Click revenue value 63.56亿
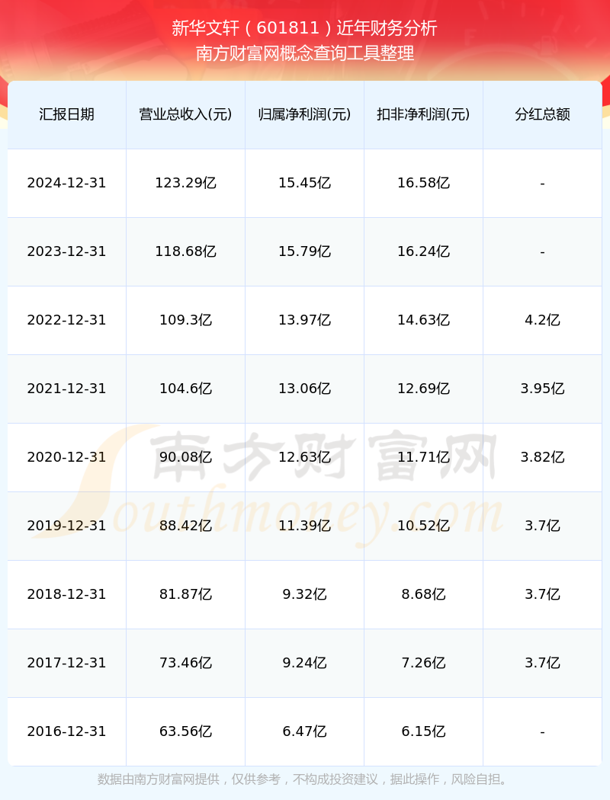 pos(186,731)
